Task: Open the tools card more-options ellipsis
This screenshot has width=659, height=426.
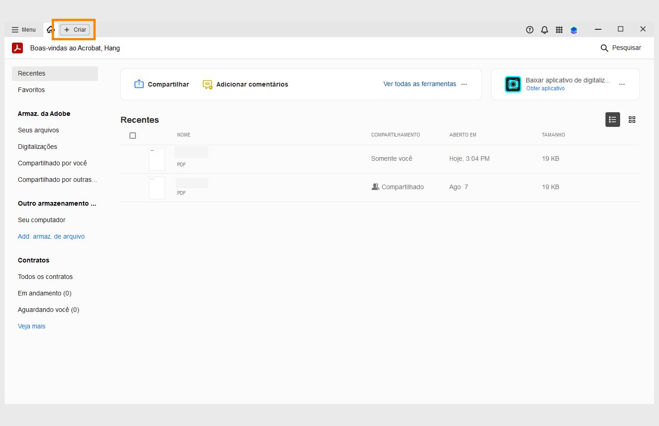Action: click(464, 84)
